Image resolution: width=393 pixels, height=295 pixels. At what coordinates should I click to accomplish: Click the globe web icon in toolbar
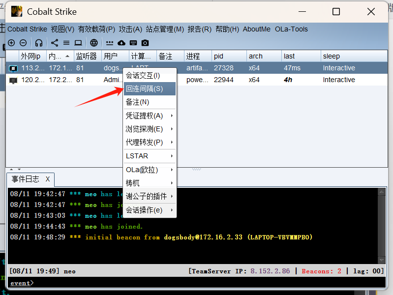click(94, 43)
